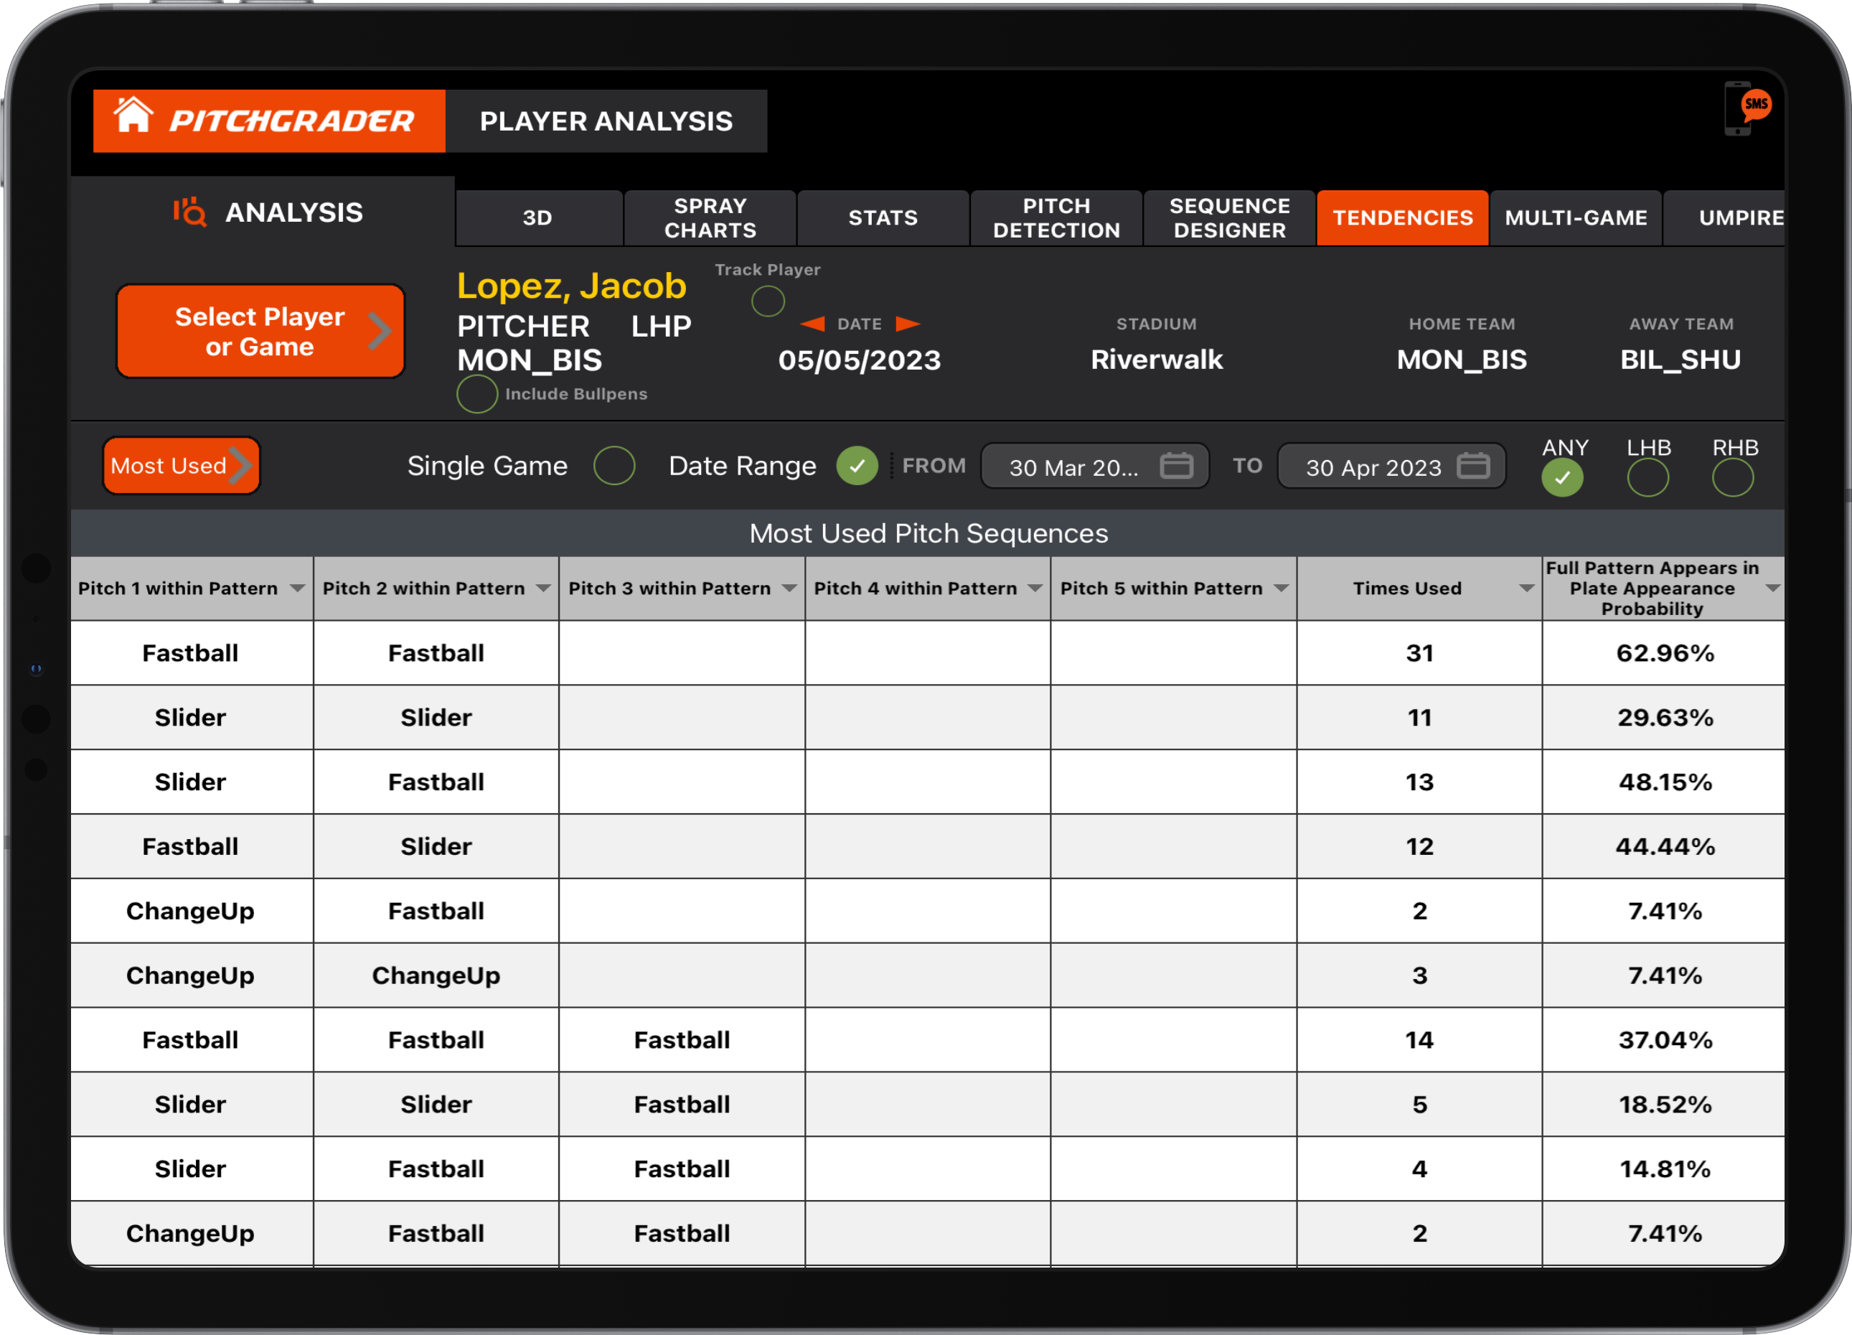Screen dimensions: 1852x1335
Task: Click the next date arrow
Action: click(909, 324)
